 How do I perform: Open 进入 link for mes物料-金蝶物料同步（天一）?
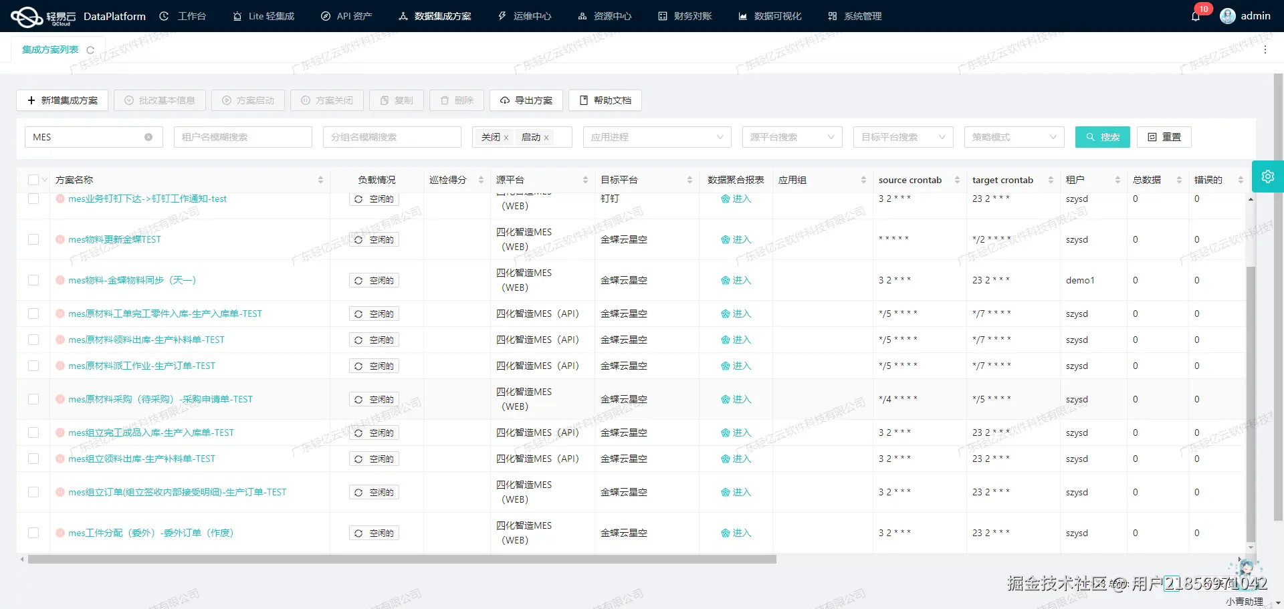click(x=736, y=280)
